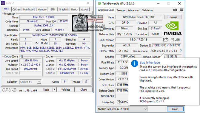200x113 pixels.
Task: Click the blue info icon in tooltip
Action: point(134,63)
